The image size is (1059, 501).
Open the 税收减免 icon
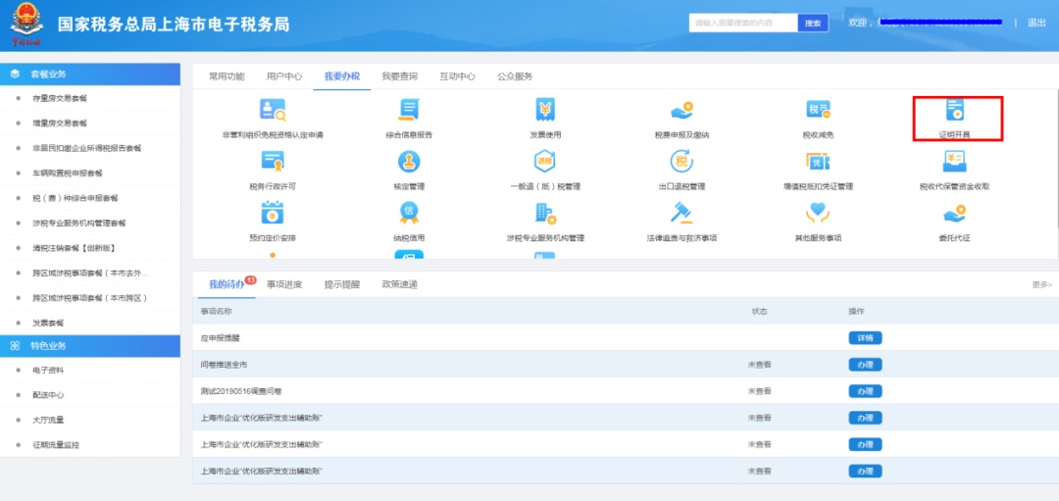[818, 111]
